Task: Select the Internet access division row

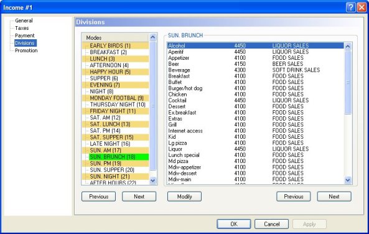Action: click(x=255, y=131)
